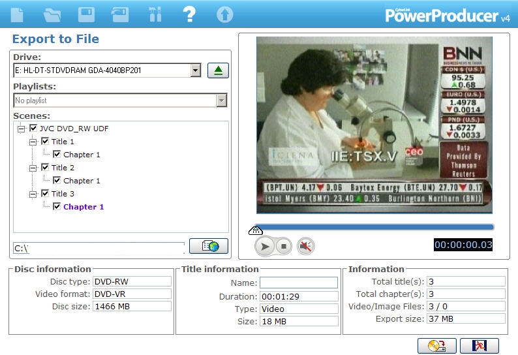Uncheck Chapter 1 under Title 2
This screenshot has height=355, width=518.
(57, 180)
